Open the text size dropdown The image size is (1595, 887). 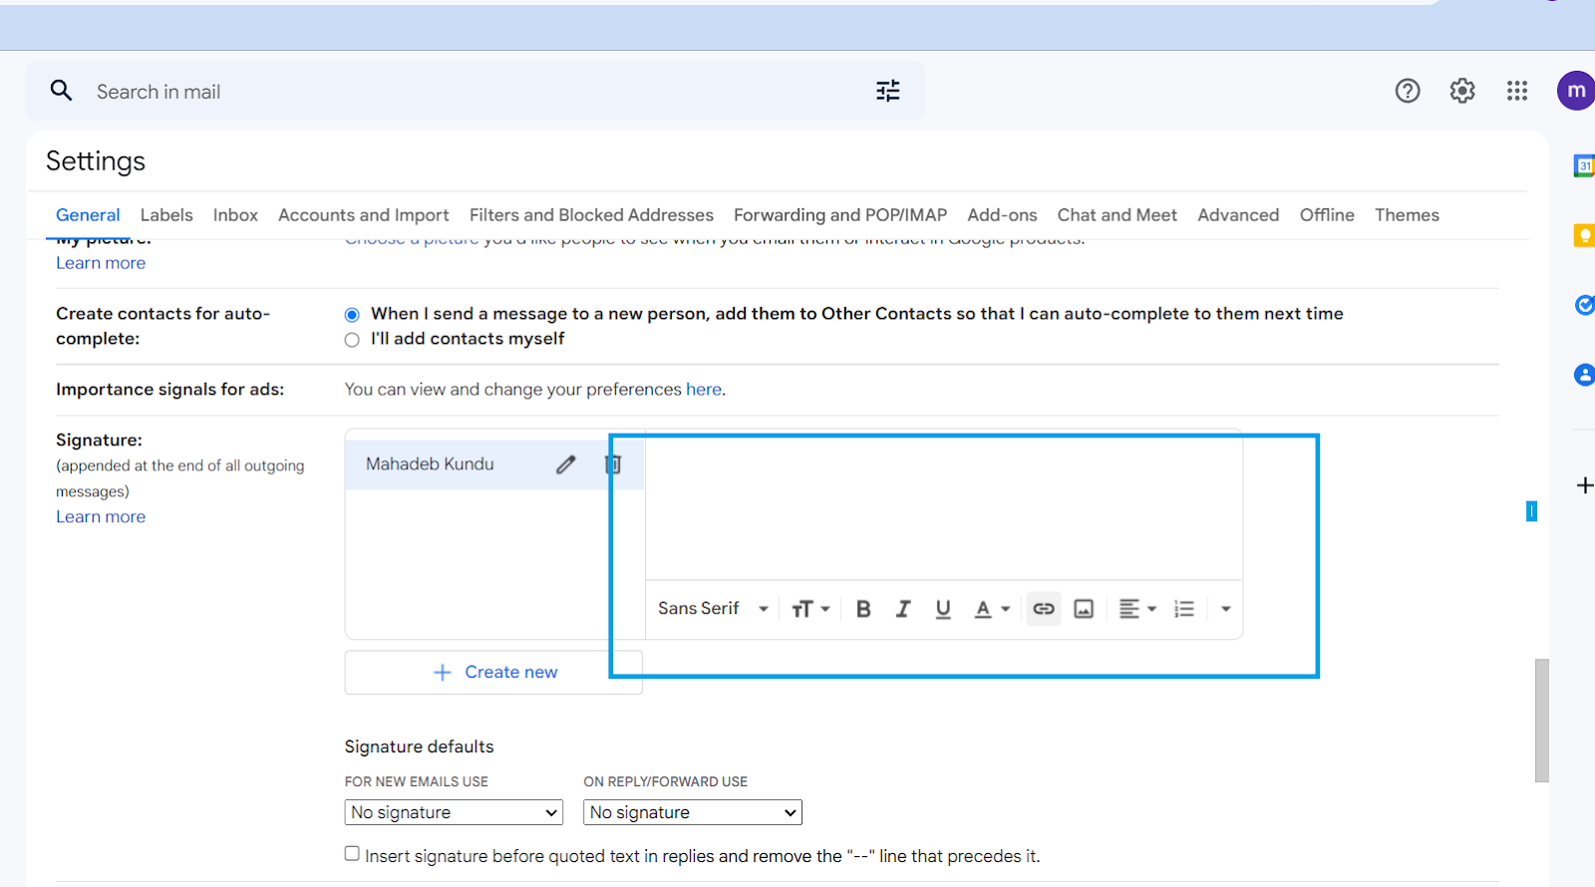[810, 609]
